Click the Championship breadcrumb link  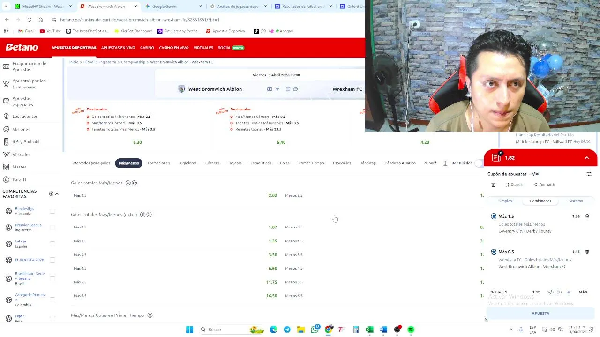(133, 62)
